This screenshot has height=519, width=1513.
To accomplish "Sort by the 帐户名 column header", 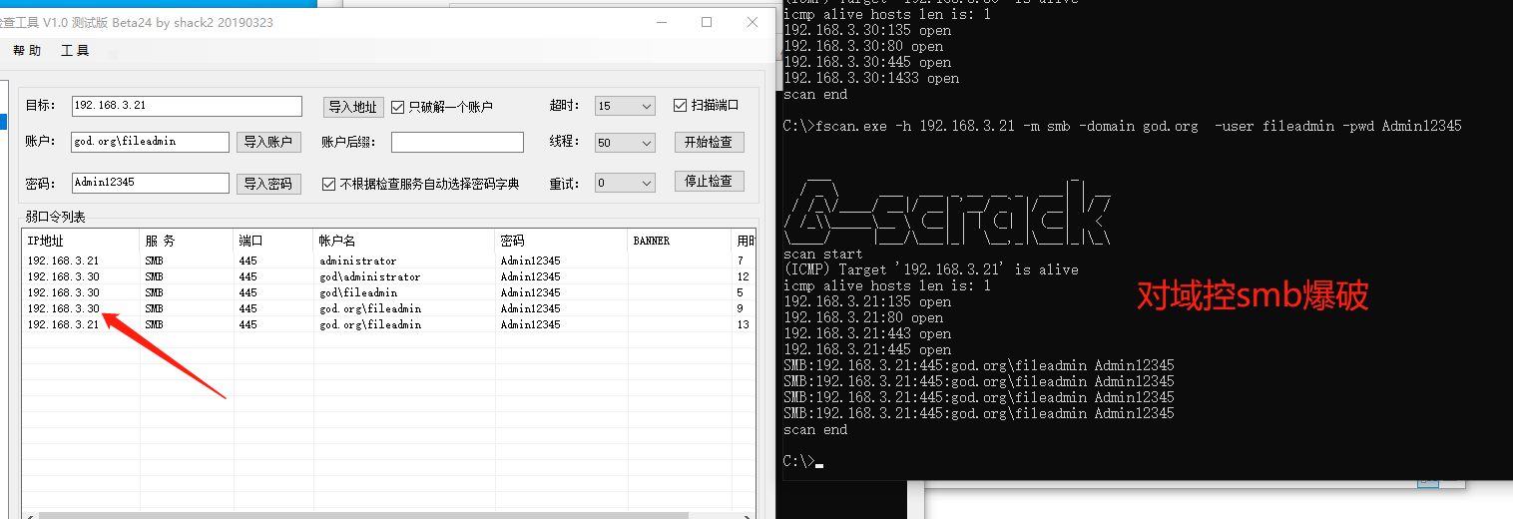I will pyautogui.click(x=404, y=241).
